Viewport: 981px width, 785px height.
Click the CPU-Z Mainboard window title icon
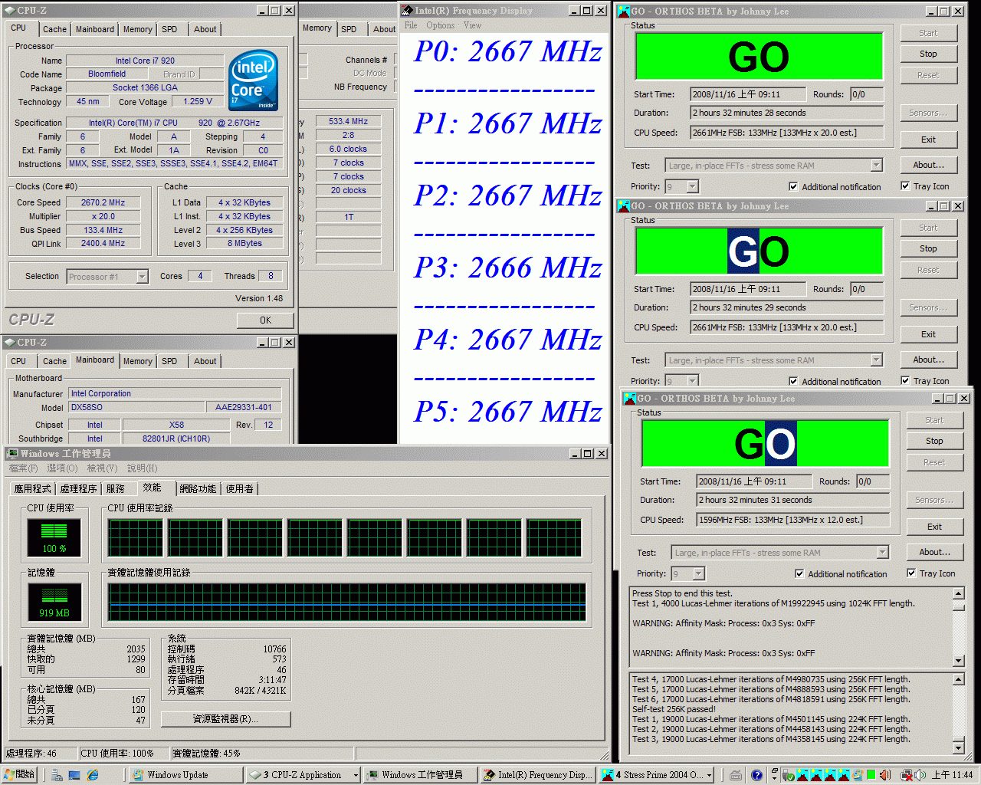click(x=9, y=343)
